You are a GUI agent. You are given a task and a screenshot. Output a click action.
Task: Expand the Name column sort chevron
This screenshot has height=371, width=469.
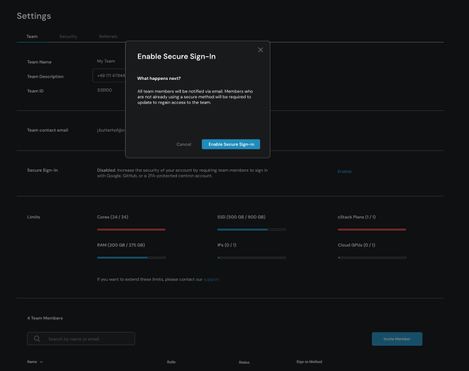pos(41,362)
